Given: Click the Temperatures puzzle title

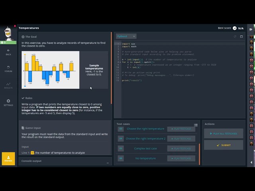Looking at the screenshot, I should (29, 28).
